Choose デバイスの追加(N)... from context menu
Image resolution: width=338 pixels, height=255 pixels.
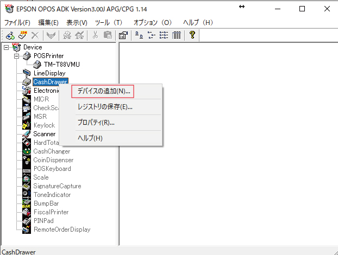click(x=104, y=91)
